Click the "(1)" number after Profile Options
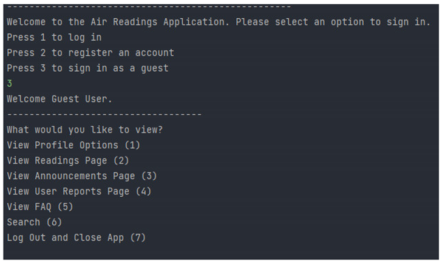This screenshot has width=442, height=263. click(x=132, y=145)
